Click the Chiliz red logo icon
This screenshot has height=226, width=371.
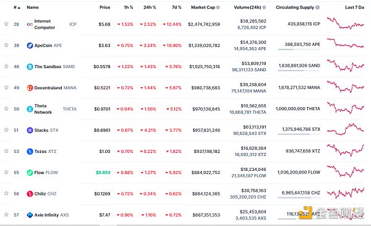click(30, 194)
